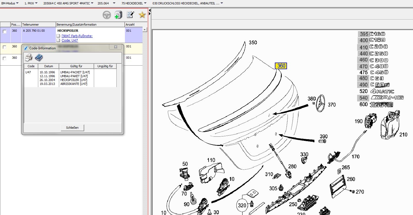Open the notes icon with pencil
413x215 pixels.
point(130,15)
